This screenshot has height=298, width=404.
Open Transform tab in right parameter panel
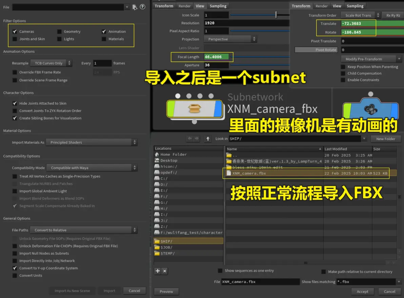[x=301, y=6]
